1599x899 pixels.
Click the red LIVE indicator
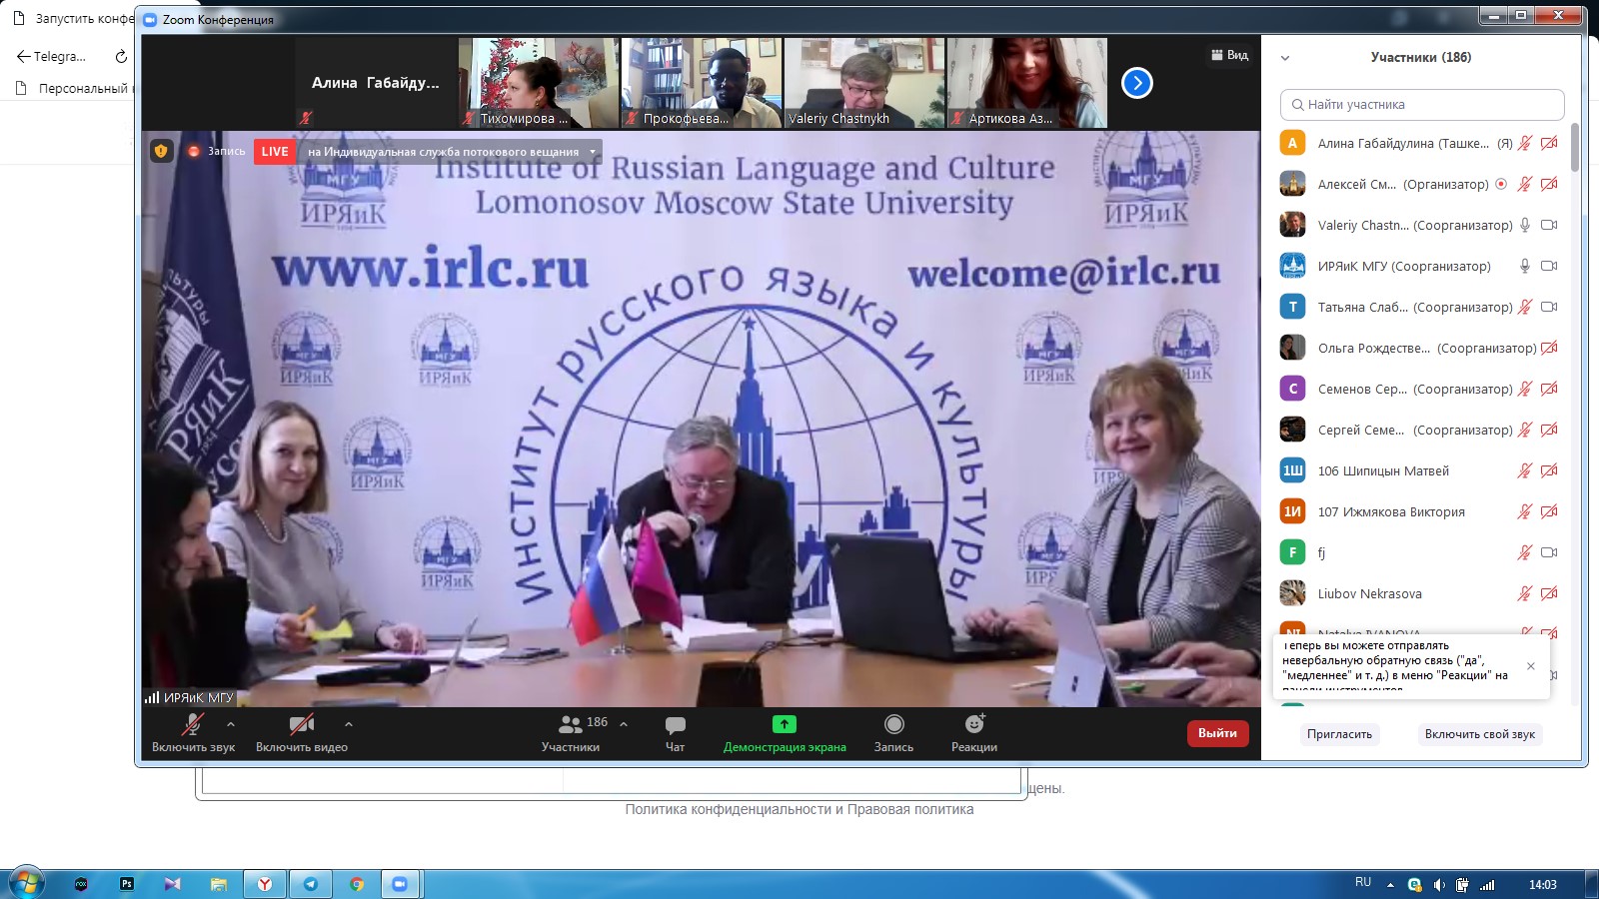click(x=275, y=152)
